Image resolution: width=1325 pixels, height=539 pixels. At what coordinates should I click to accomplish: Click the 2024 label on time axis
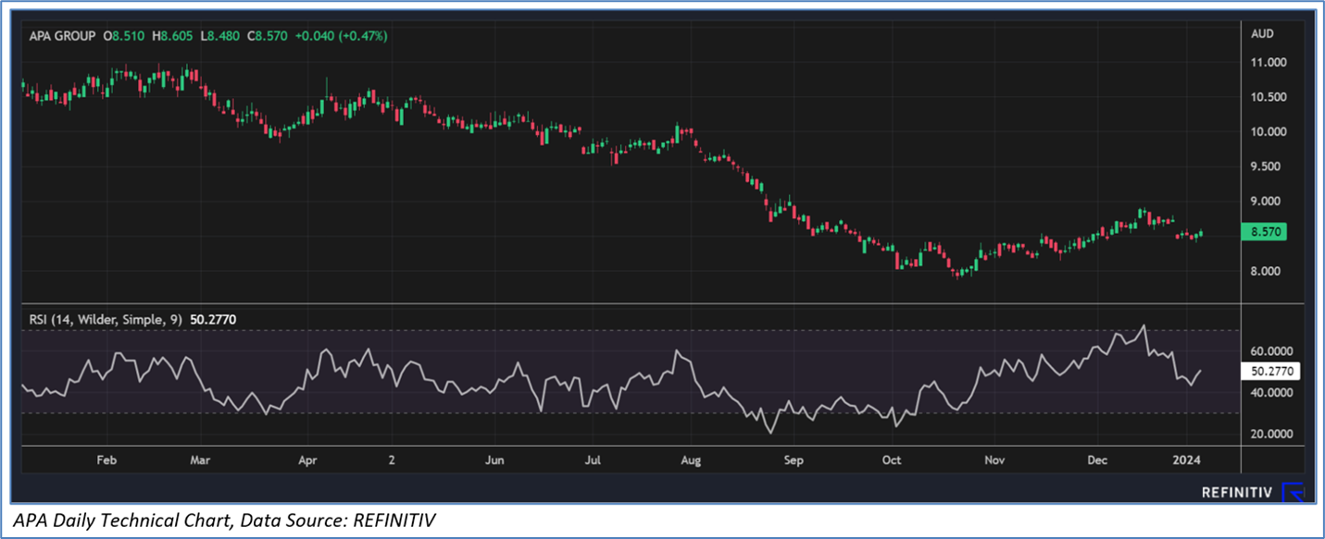click(1187, 459)
